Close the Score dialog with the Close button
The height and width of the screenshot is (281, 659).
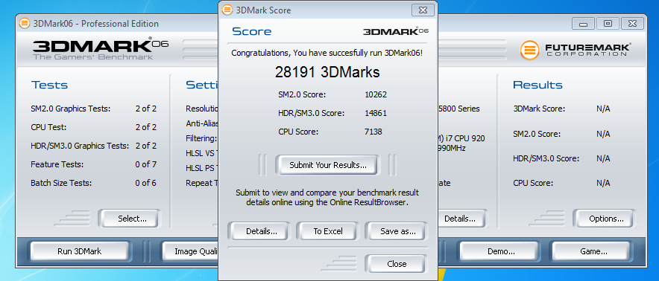[x=397, y=264]
